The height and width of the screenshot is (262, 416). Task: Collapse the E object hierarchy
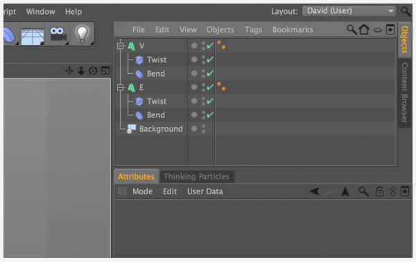(x=121, y=87)
